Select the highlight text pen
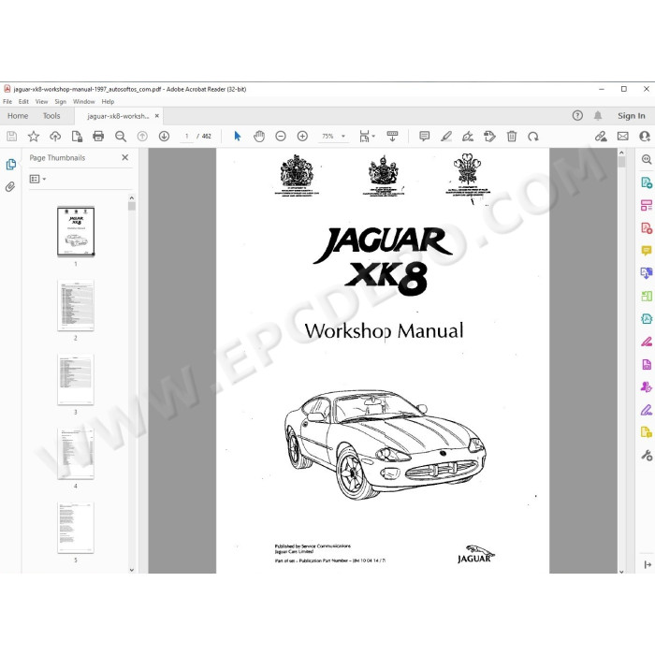 [x=446, y=137]
